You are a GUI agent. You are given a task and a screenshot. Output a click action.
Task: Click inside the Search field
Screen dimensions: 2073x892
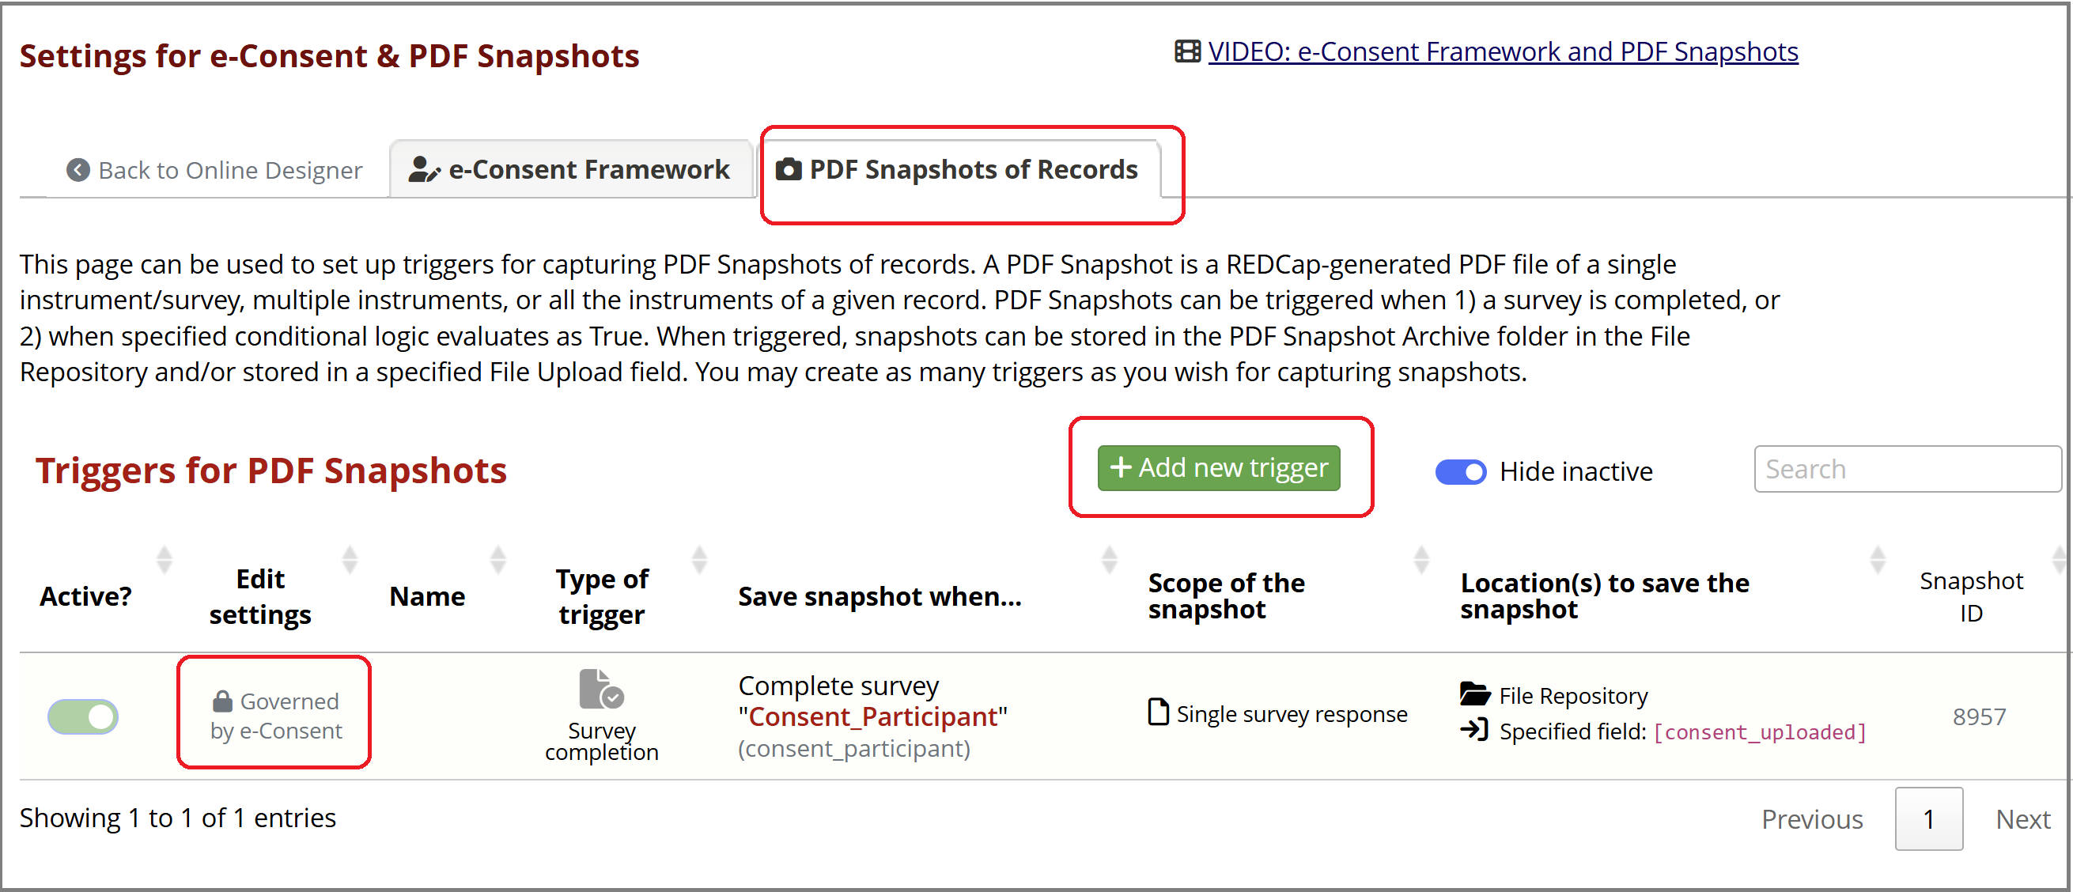click(1907, 469)
